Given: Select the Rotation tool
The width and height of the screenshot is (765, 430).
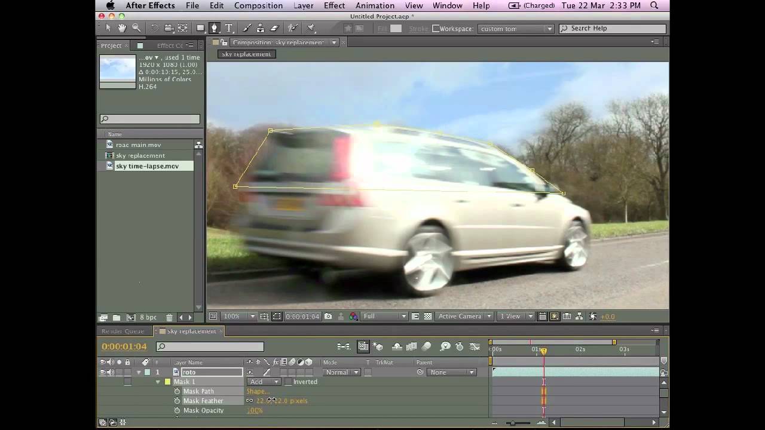Looking at the screenshot, I should [155, 28].
